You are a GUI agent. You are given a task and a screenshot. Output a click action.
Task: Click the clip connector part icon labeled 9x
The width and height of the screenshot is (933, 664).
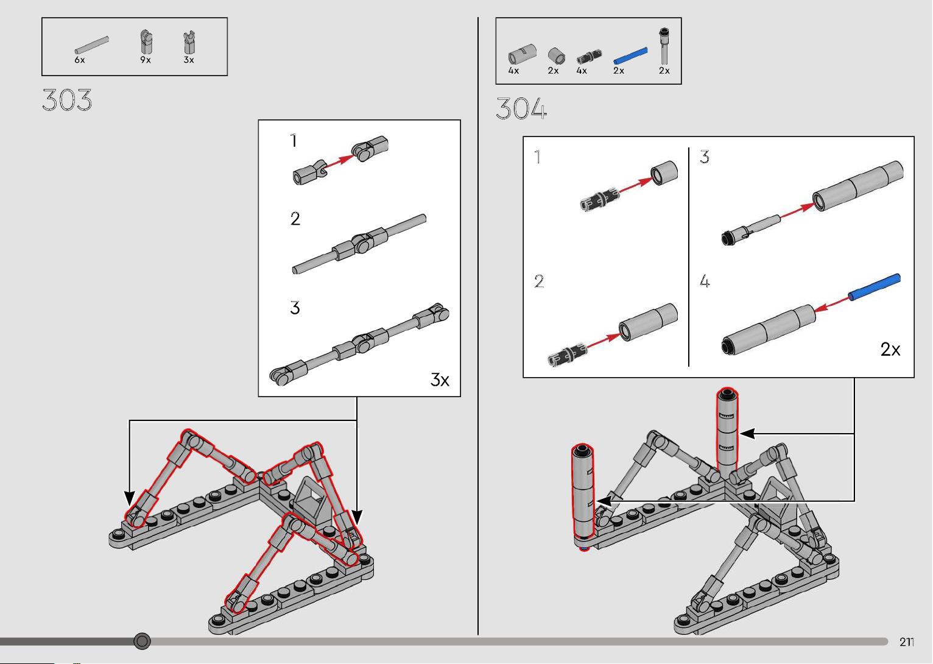pos(146,43)
